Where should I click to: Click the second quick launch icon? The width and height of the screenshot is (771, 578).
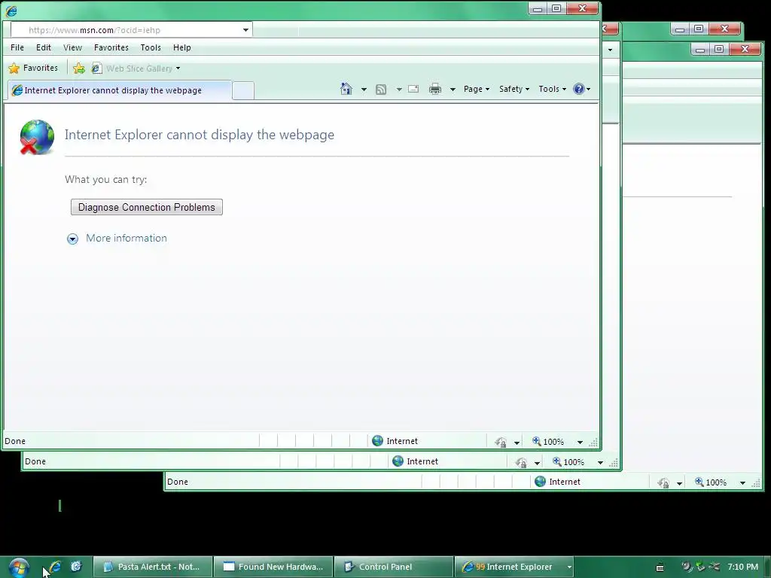coord(76,567)
